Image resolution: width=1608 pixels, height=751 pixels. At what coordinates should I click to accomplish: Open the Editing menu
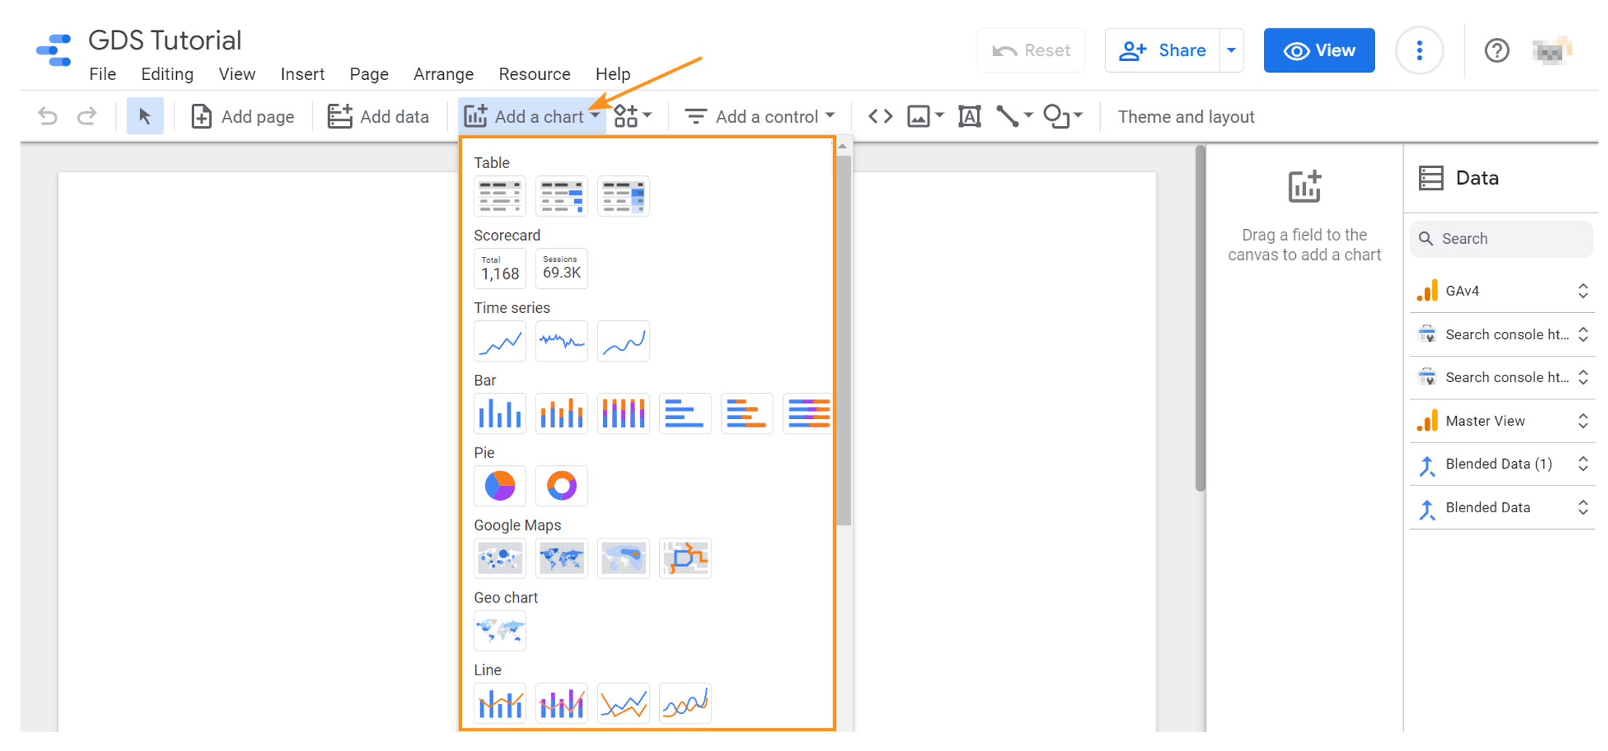click(167, 74)
